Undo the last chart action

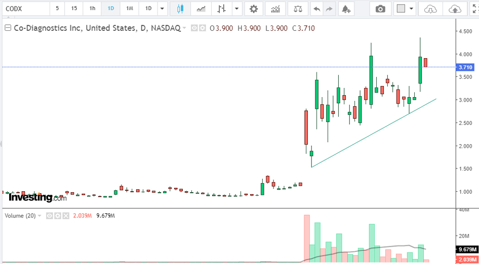(x=317, y=9)
